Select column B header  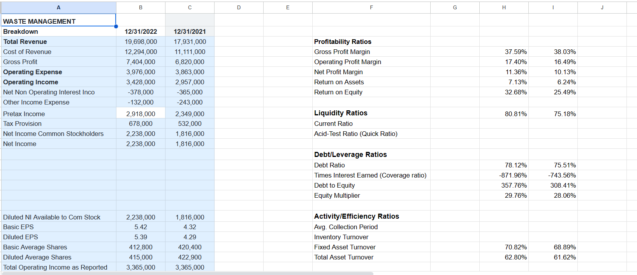(141, 7)
